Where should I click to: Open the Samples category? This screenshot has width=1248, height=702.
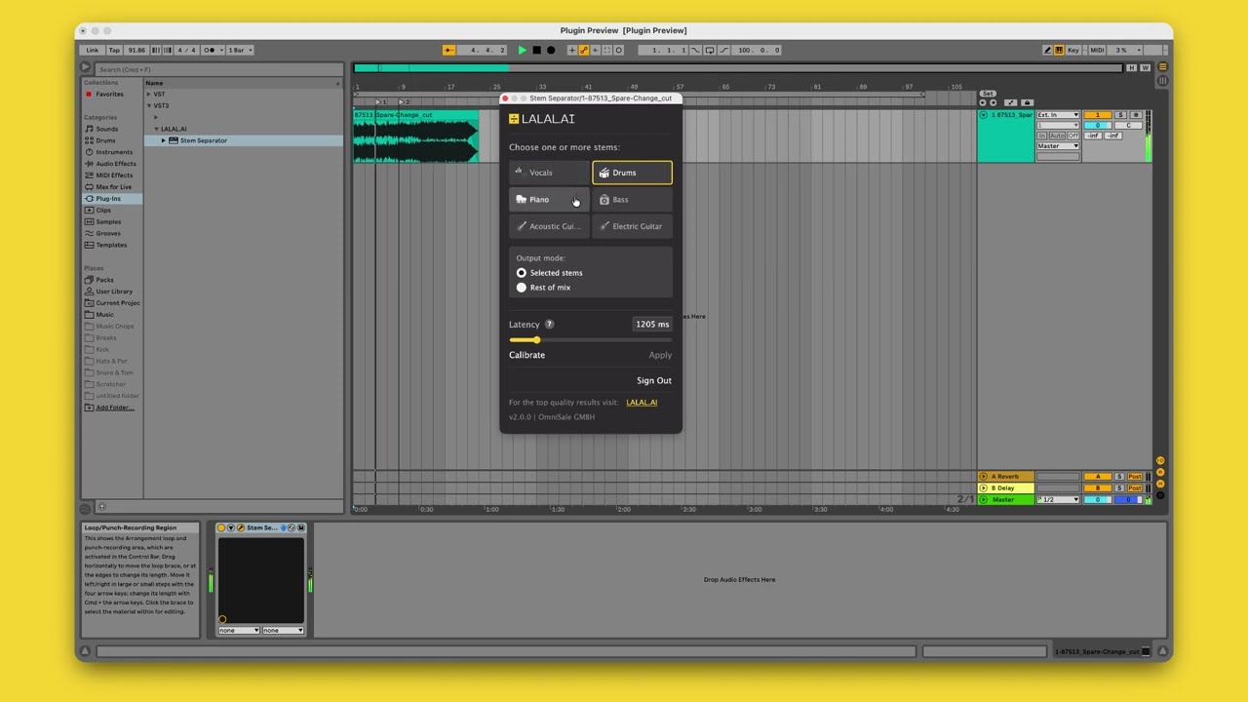pos(108,222)
